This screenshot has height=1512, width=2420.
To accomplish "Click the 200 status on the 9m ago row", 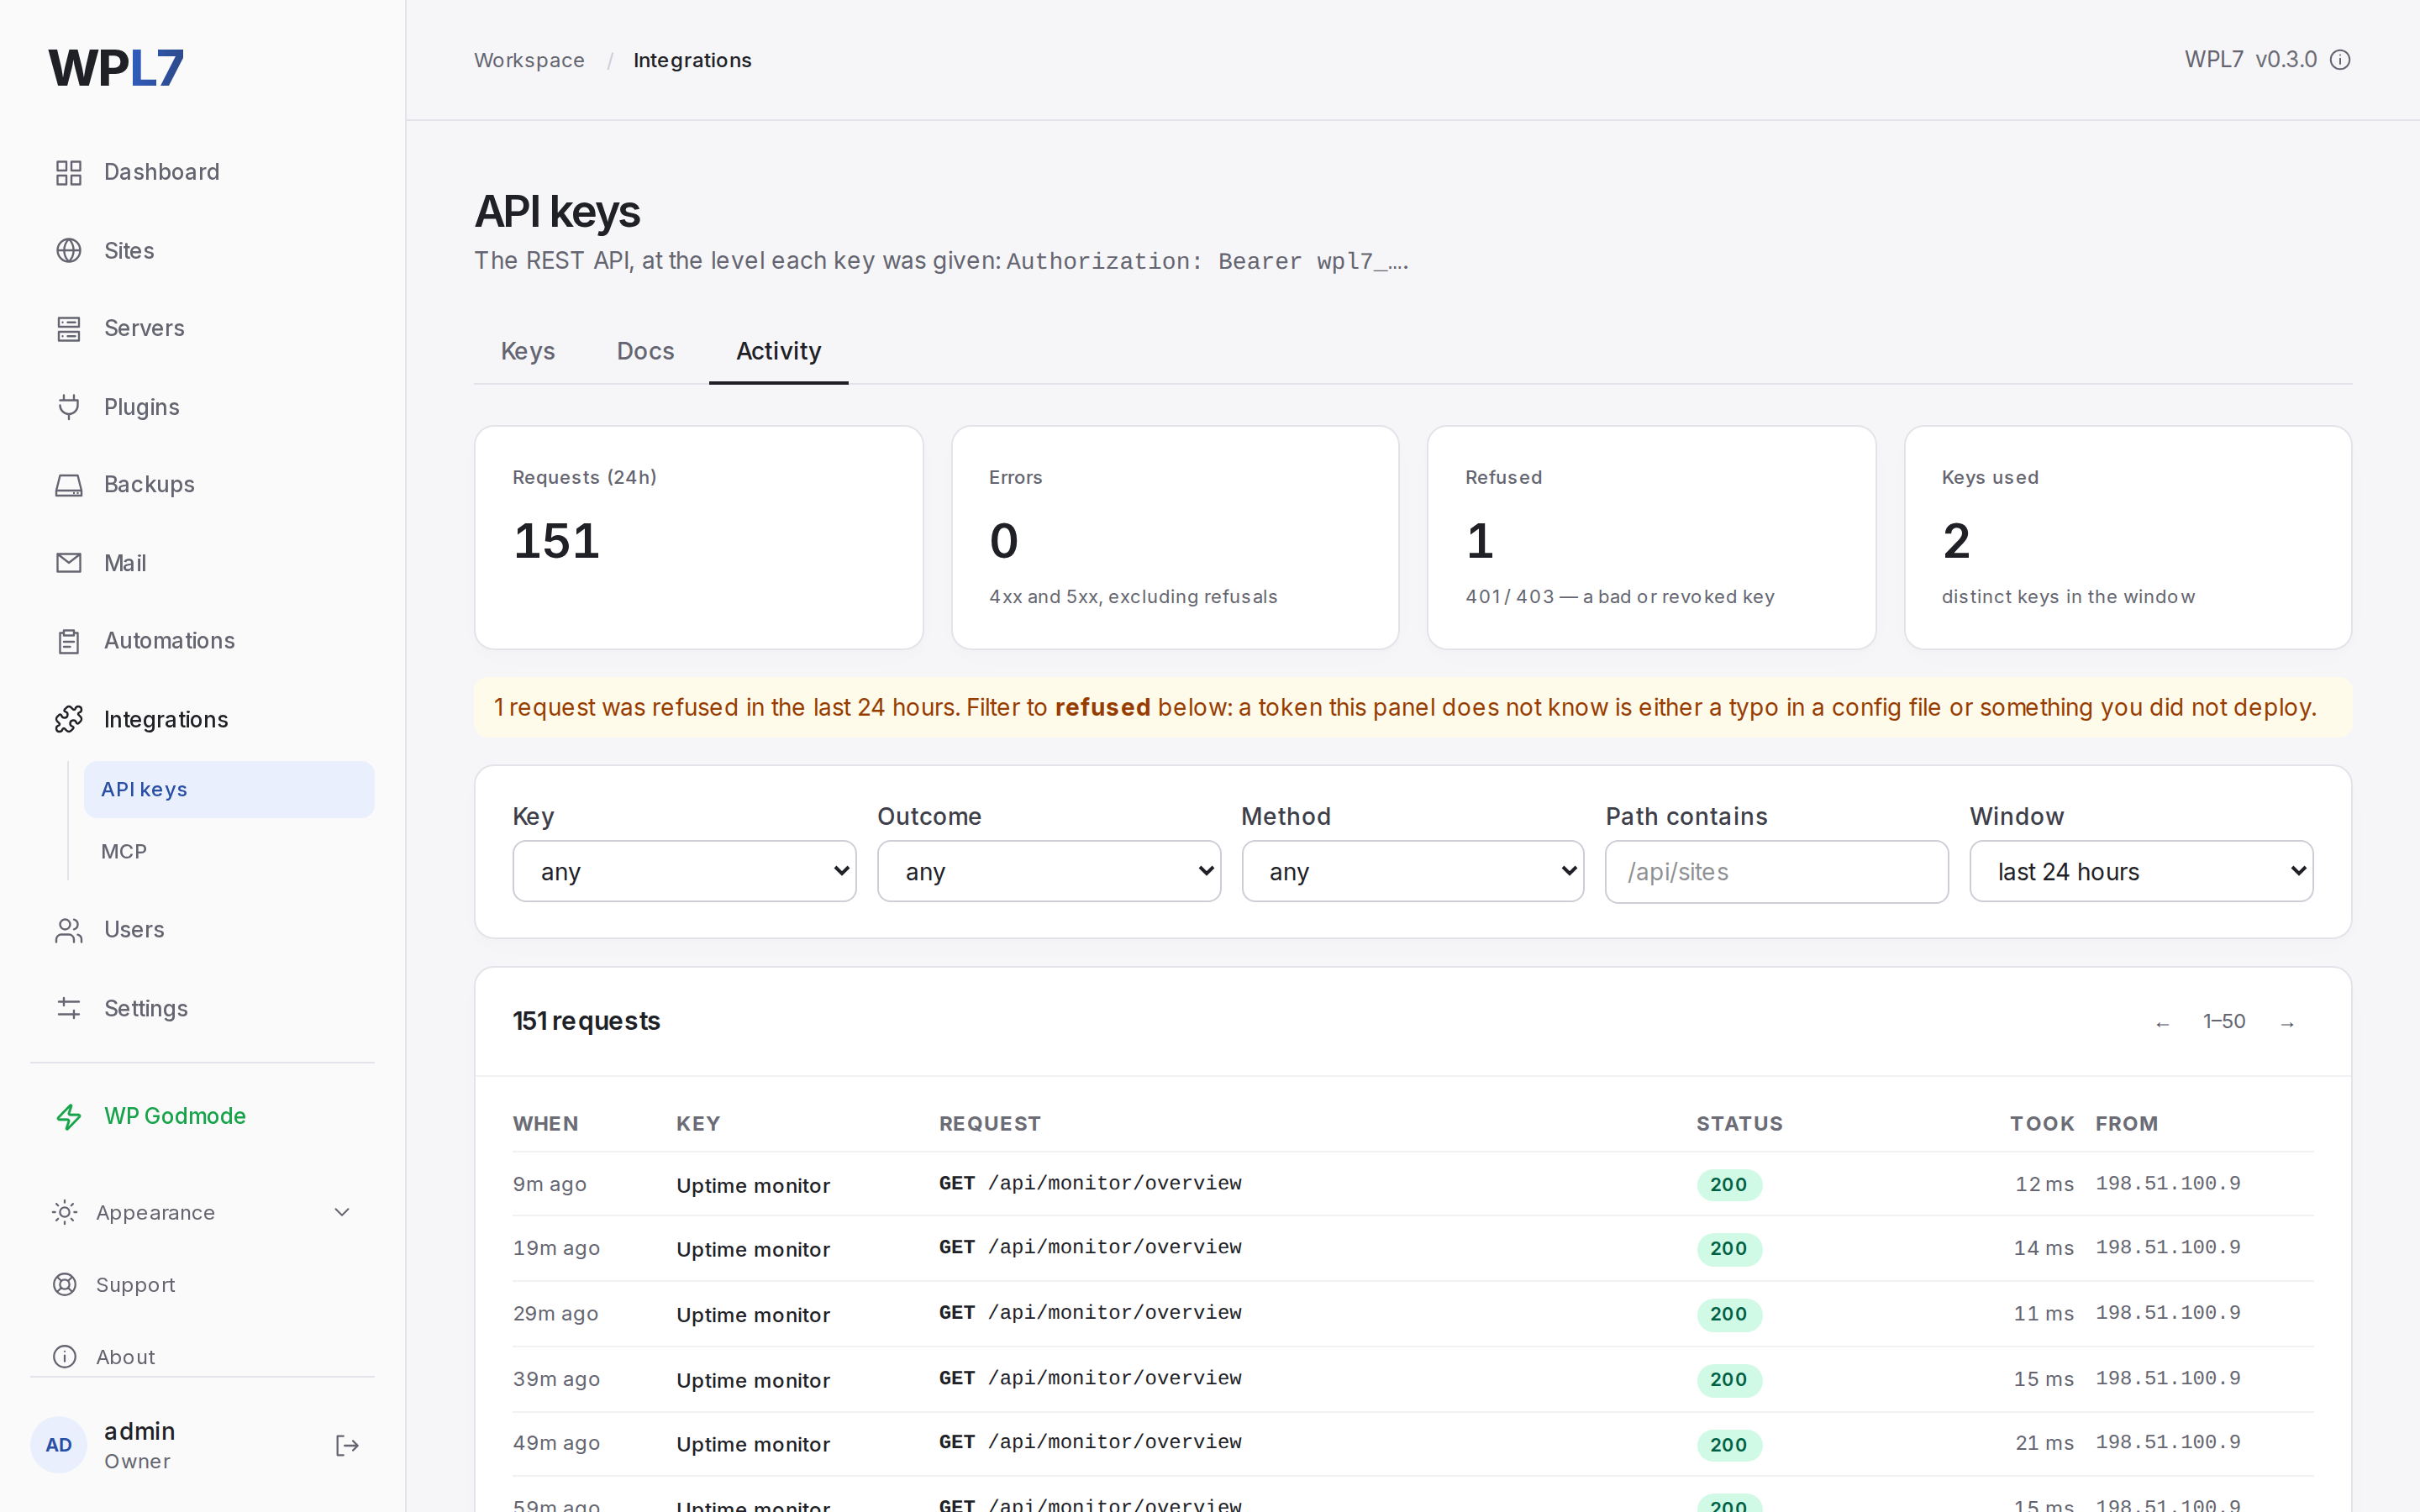I will coord(1728,1184).
